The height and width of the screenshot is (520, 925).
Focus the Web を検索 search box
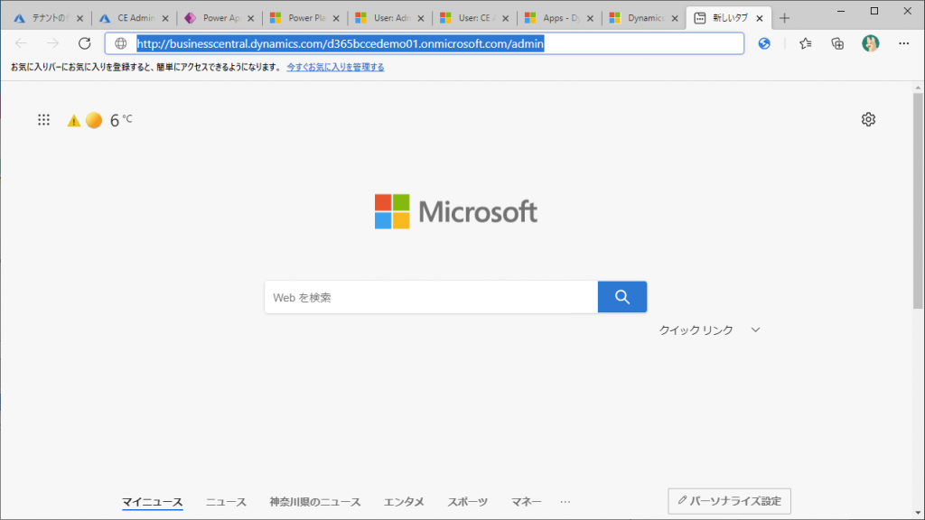431,297
